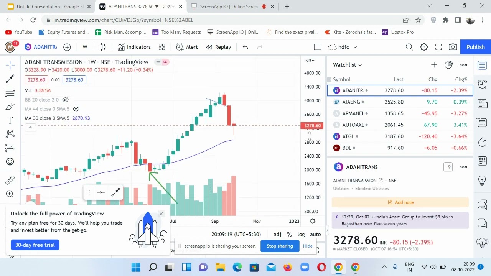Screen dimensions: 491x276
Task: Open time axis settings gear
Action: tap(313, 221)
